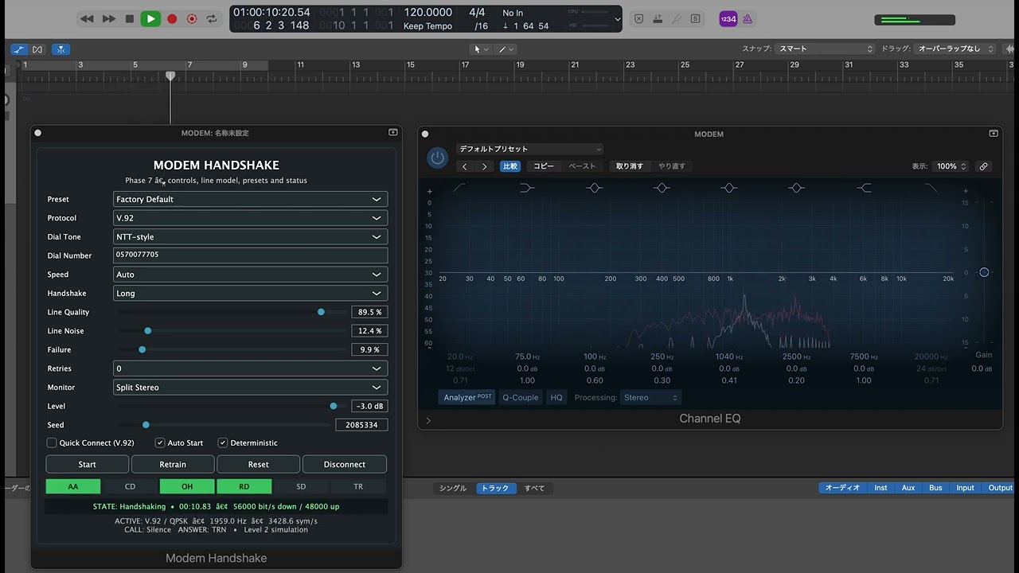Toggle the Analyzer POST button
This screenshot has height=573, width=1019.
point(467,397)
